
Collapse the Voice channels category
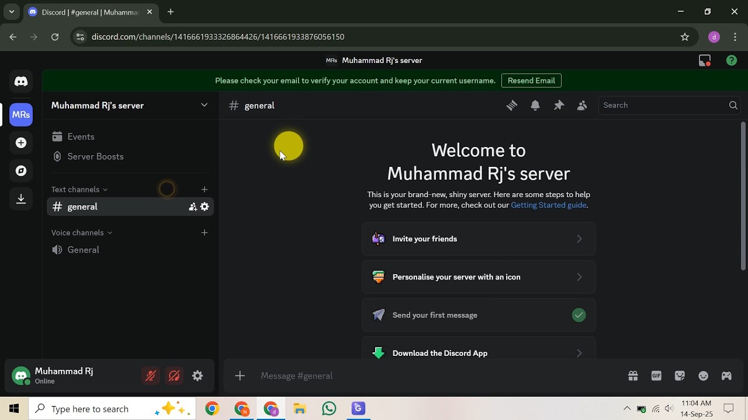82,233
